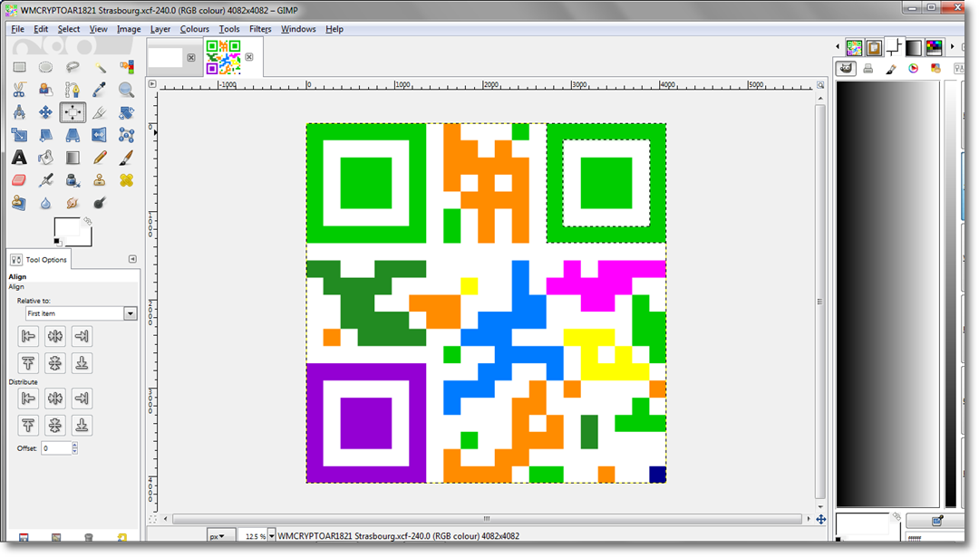
Task: Select the Perspective tool
Action: 73,135
